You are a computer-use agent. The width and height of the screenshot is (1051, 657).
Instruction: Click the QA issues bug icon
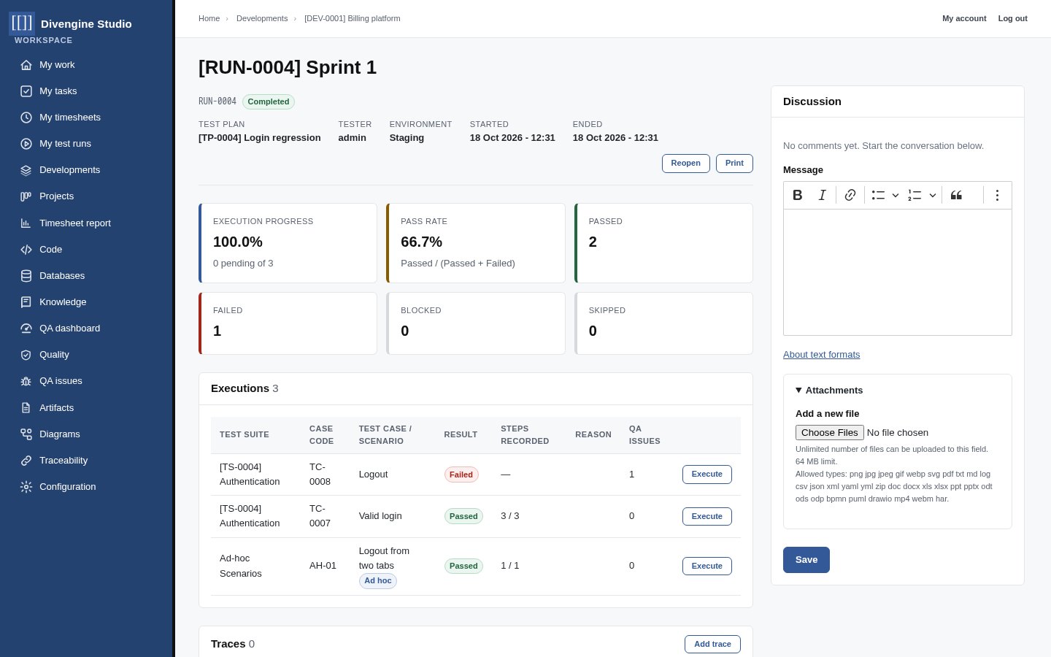[26, 381]
